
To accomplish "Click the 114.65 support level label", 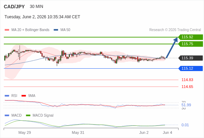I will point(187,87).
